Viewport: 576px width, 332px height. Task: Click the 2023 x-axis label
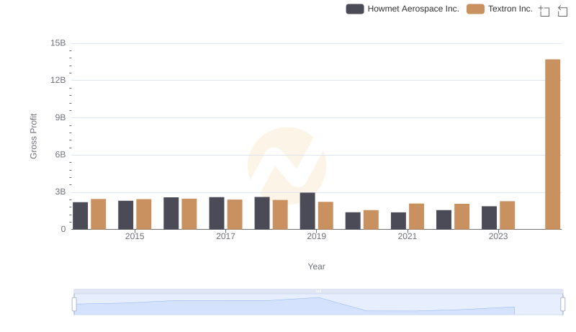click(x=498, y=236)
